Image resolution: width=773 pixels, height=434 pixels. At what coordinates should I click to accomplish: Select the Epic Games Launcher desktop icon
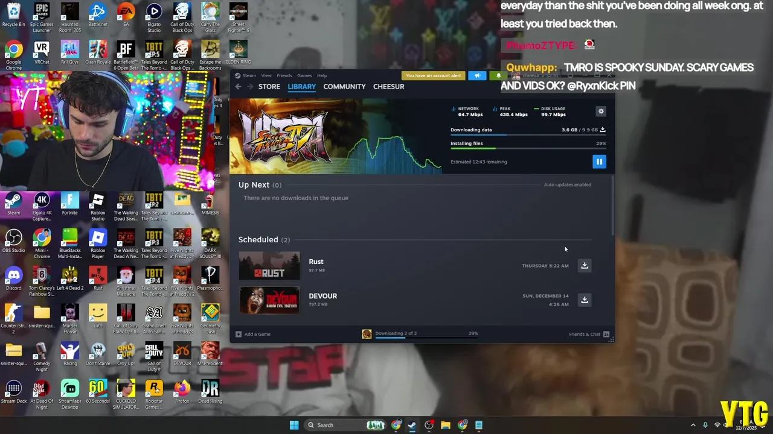(42, 18)
